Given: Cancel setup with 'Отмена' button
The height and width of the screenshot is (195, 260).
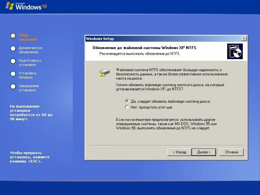Looking at the screenshot, I should [x=231, y=152].
